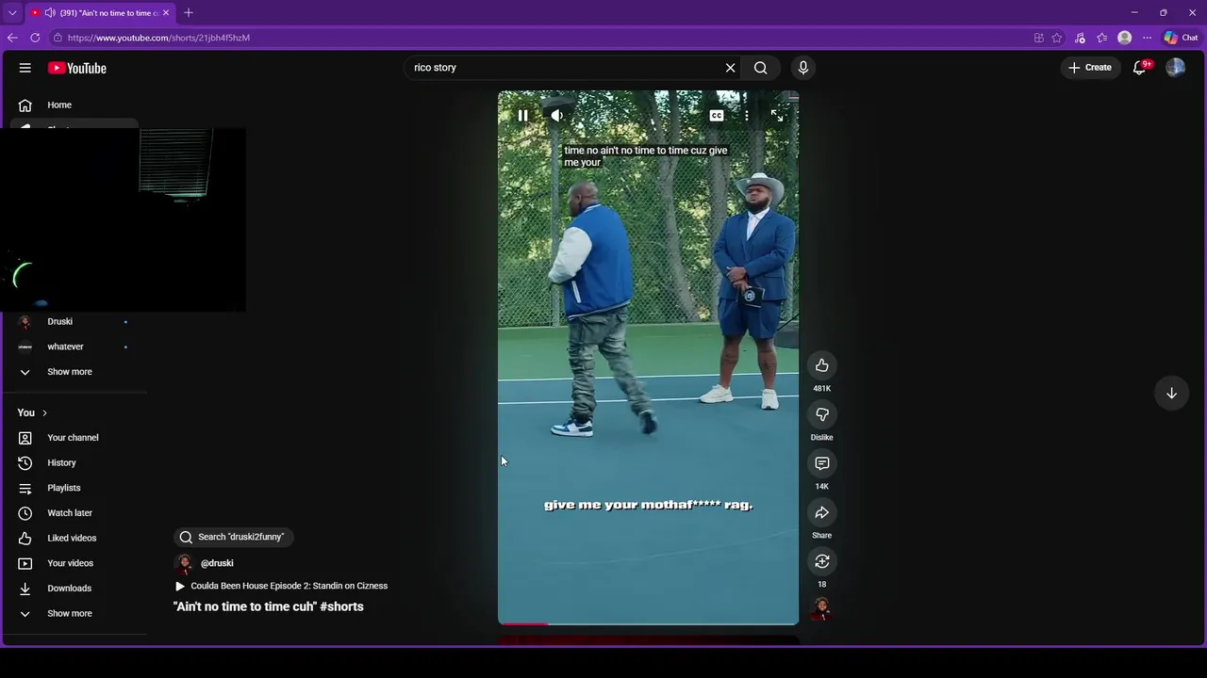Close the YouTube browser tab

coord(166,13)
